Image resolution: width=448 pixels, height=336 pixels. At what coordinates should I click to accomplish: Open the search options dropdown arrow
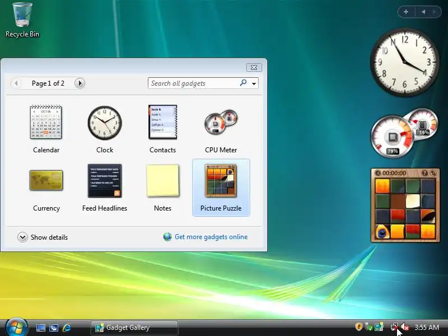(254, 83)
